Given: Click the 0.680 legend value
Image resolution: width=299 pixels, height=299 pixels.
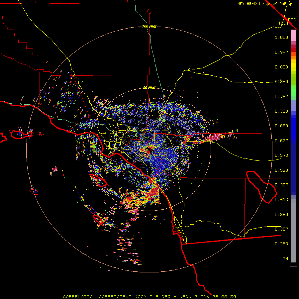Looking at the screenshot, I should click(281, 126).
